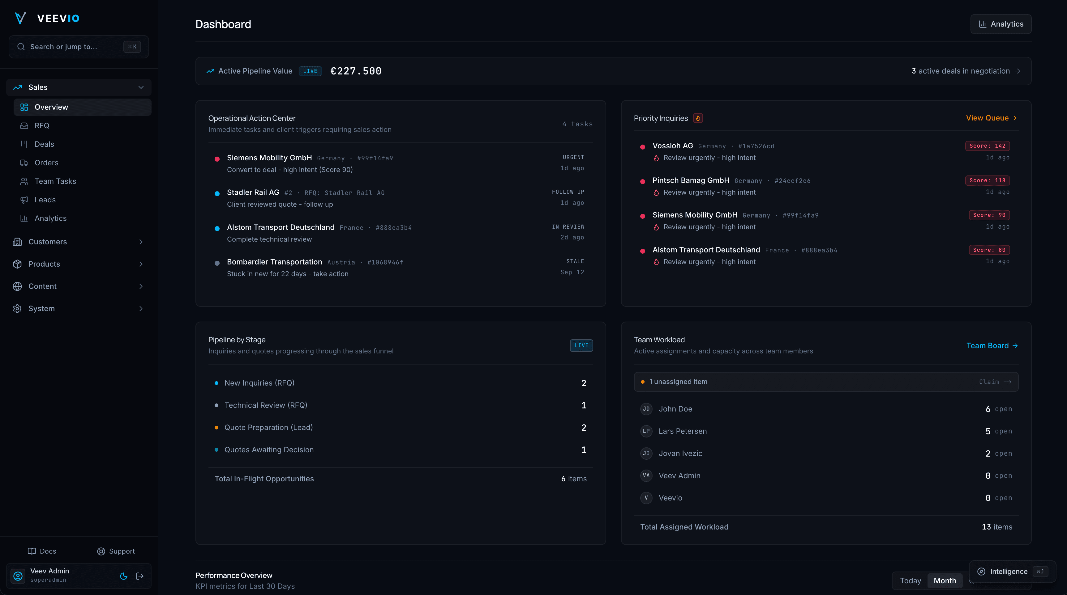This screenshot has width=1067, height=595.
Task: Open the Support link
Action: click(116, 551)
